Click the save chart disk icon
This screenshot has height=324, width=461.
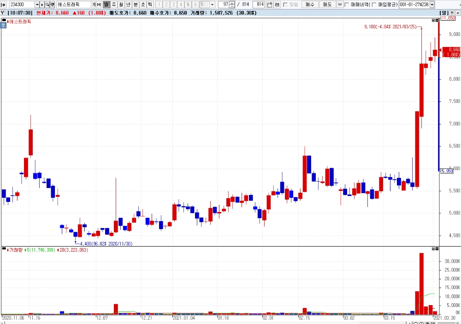coord(277,5)
